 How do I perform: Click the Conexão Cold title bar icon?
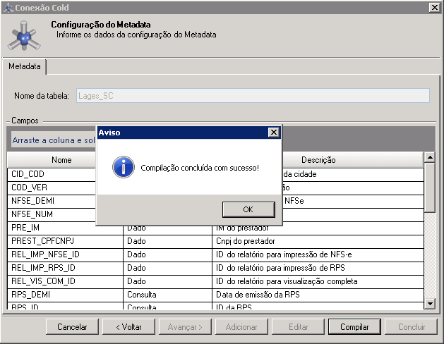pyautogui.click(x=8, y=6)
